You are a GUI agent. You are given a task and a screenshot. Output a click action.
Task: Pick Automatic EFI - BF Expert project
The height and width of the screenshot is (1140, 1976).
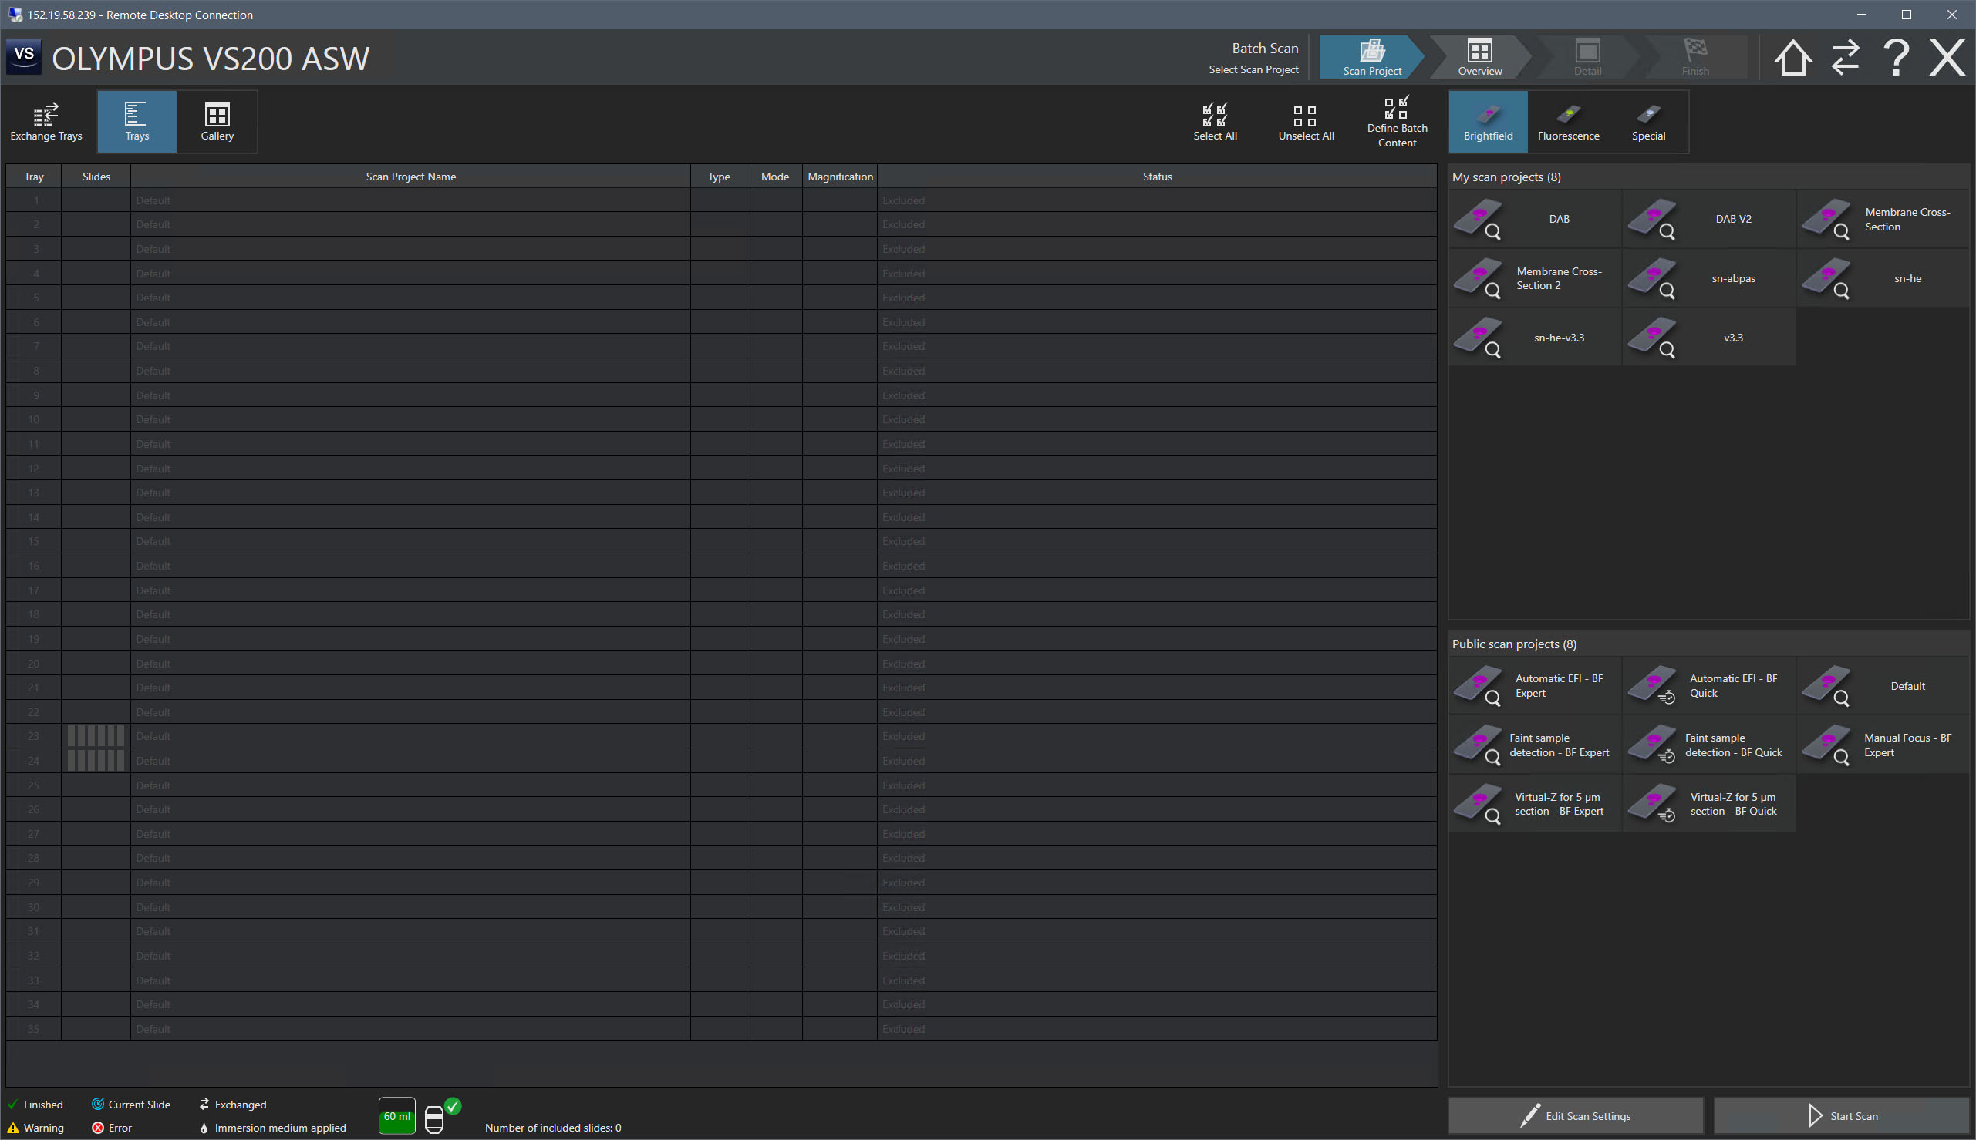point(1535,686)
